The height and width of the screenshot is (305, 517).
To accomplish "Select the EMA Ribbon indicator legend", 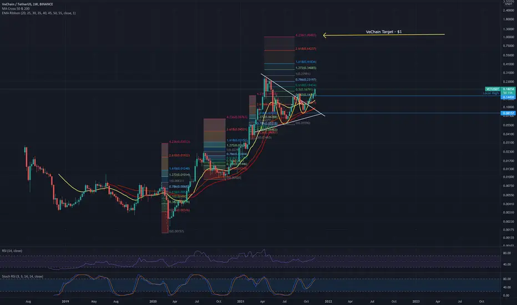I will pyautogui.click(x=39, y=13).
